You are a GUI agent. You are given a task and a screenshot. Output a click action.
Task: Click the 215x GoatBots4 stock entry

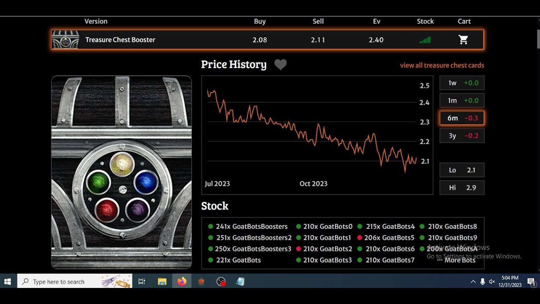(386, 226)
